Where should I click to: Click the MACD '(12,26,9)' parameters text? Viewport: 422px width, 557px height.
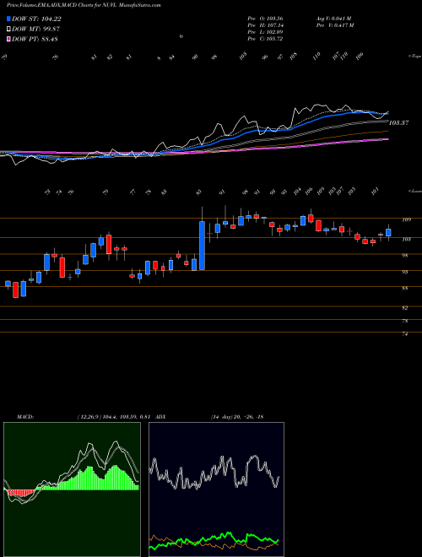pyautogui.click(x=89, y=417)
